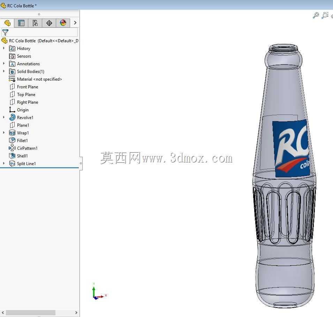Click the Origin label
Screen dimensions: 333x317
(x=23, y=110)
